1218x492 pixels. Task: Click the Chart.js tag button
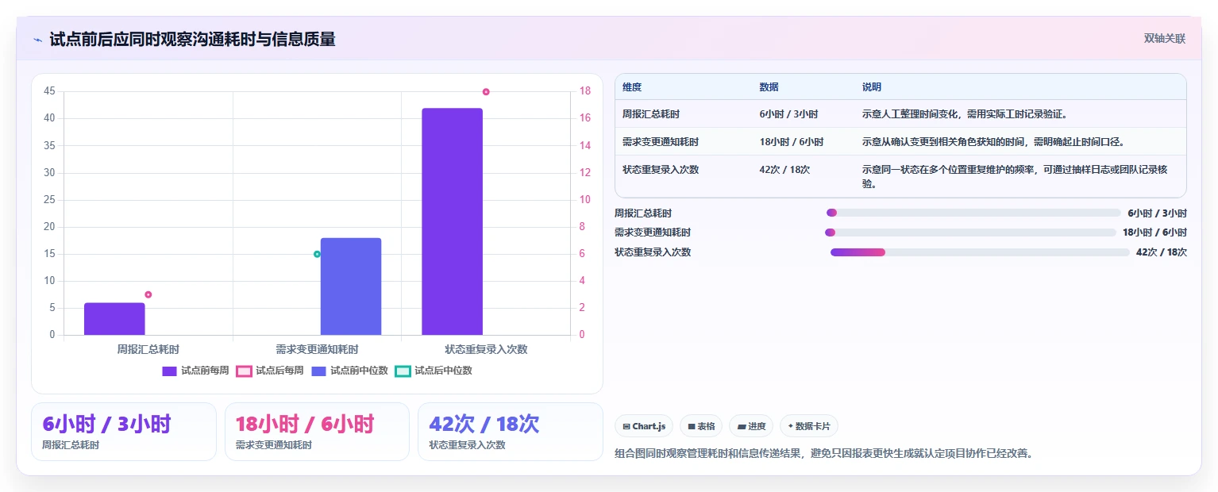pyautogui.click(x=643, y=426)
